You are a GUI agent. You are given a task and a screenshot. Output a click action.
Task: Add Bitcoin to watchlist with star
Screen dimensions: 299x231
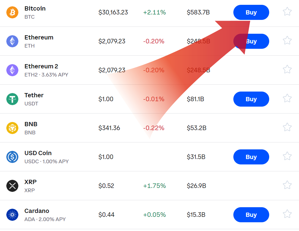(x=287, y=12)
